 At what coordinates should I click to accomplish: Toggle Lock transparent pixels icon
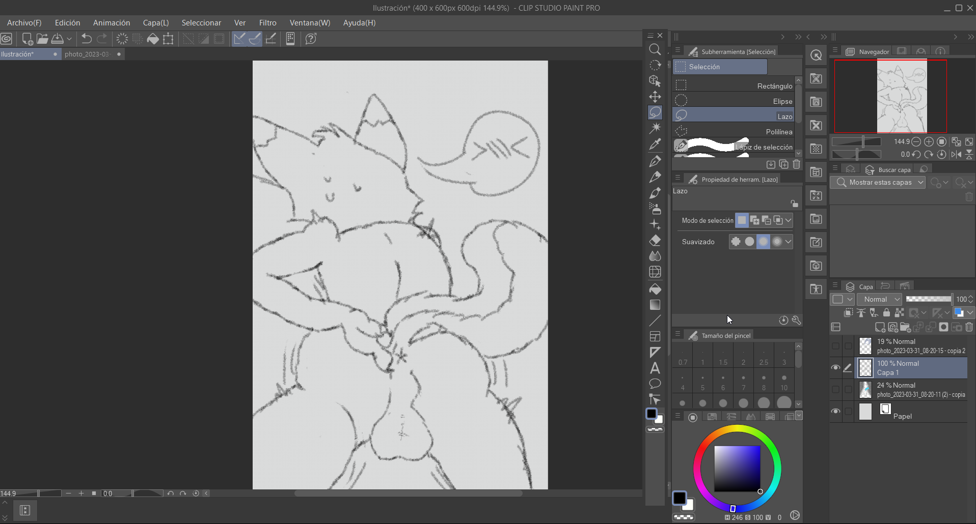click(x=900, y=312)
